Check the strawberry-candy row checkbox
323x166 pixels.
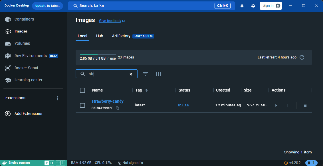[x=82, y=106]
